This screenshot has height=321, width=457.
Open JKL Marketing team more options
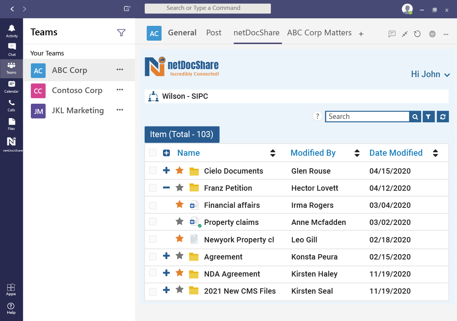coord(120,110)
